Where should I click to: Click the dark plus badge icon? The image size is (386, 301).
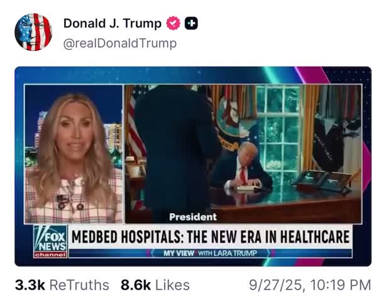point(191,23)
